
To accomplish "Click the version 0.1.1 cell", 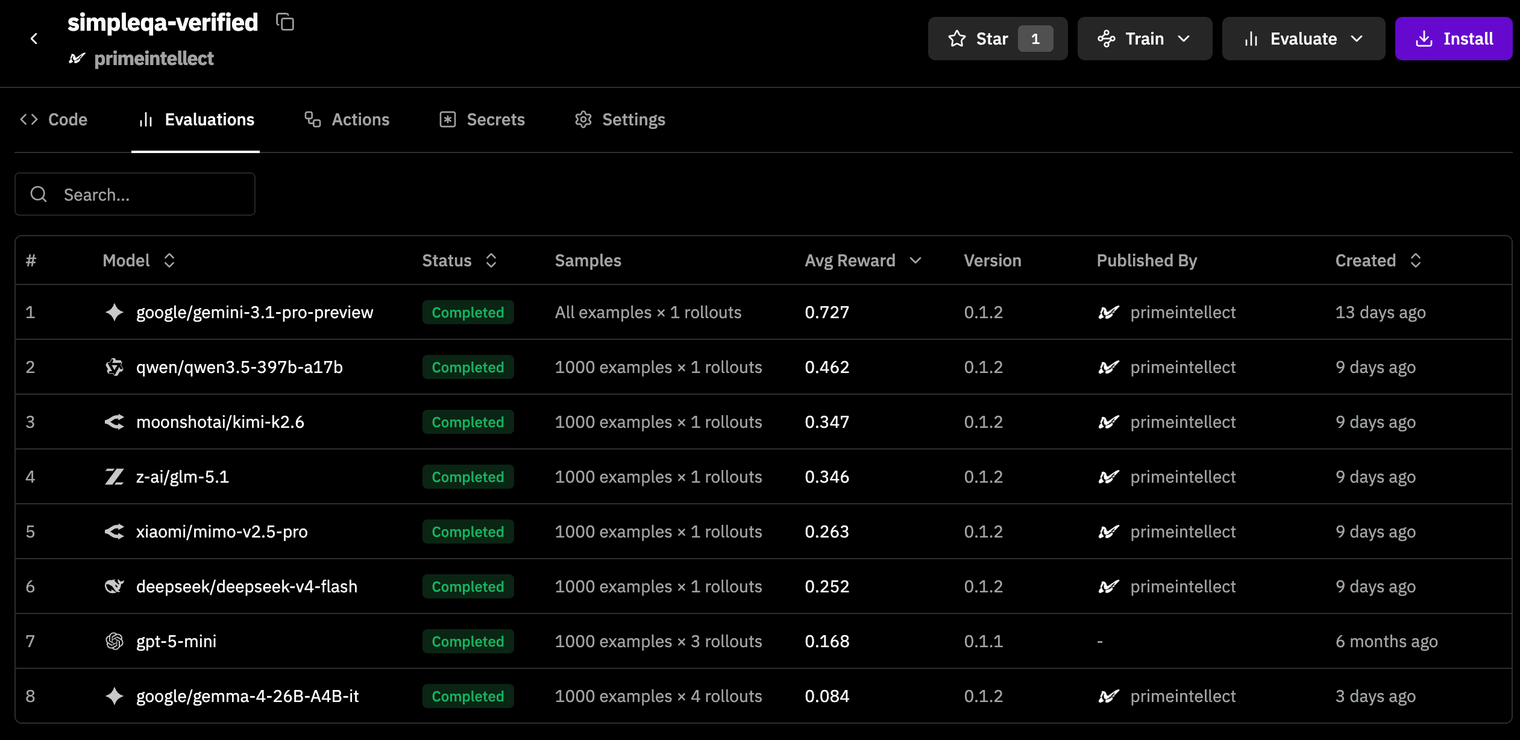I will (983, 641).
